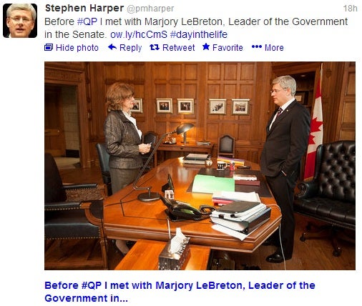The height and width of the screenshot is (306, 362).
Task: Retweet this post via Retweet text
Action: [x=179, y=48]
